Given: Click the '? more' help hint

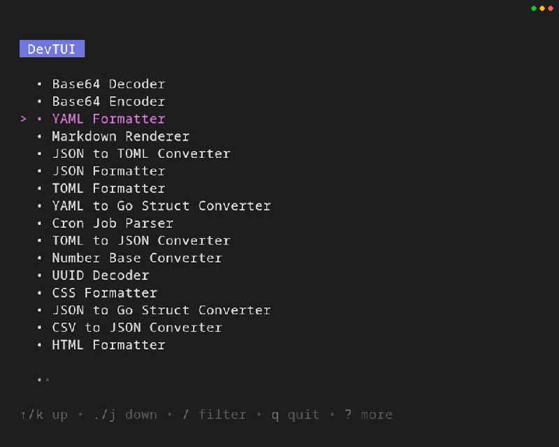Looking at the screenshot, I should tap(369, 415).
